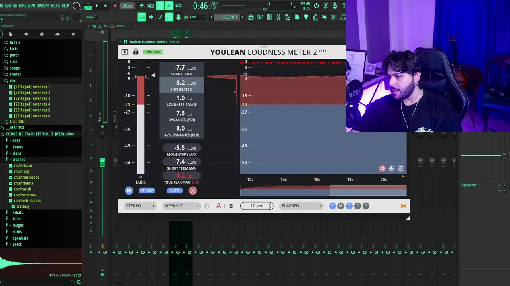Open the HELP menu
Viewport: 510px width, 286px height.
[65, 6]
